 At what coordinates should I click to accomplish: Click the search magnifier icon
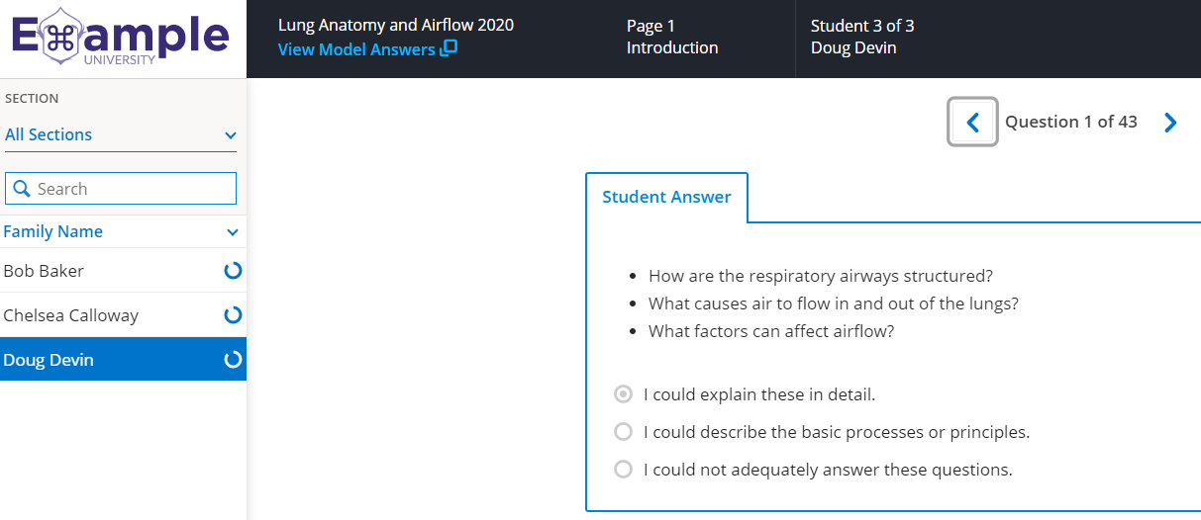[22, 189]
